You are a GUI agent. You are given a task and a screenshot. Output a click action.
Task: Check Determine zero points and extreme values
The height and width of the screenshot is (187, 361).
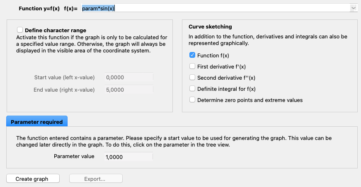tap(192, 100)
